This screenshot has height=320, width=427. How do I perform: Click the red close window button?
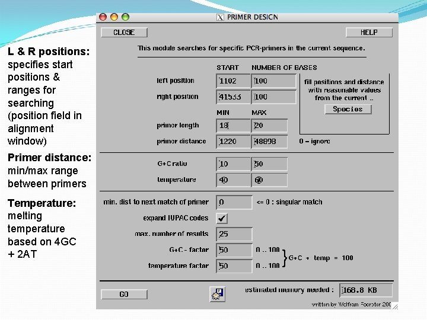[103, 17]
